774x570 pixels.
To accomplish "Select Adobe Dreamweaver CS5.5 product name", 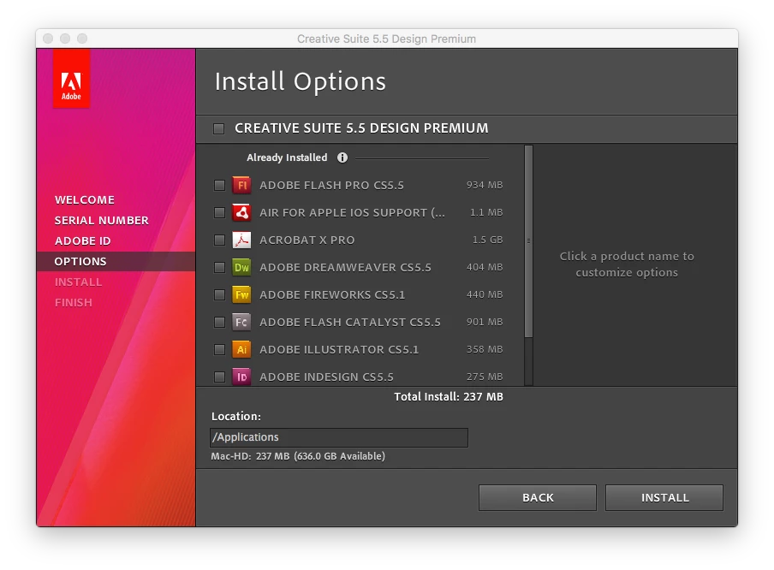I will pyautogui.click(x=346, y=268).
